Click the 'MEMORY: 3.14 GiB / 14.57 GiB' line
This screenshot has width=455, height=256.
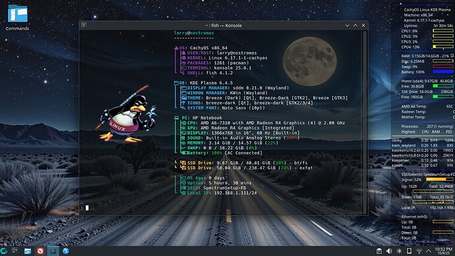(229, 143)
